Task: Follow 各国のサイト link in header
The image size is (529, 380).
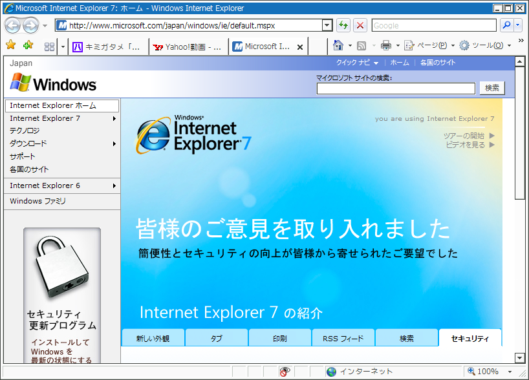Action: click(438, 63)
